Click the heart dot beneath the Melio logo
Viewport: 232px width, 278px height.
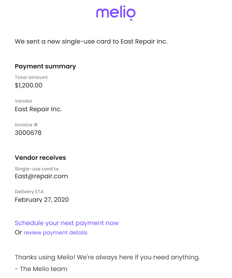(131, 20)
